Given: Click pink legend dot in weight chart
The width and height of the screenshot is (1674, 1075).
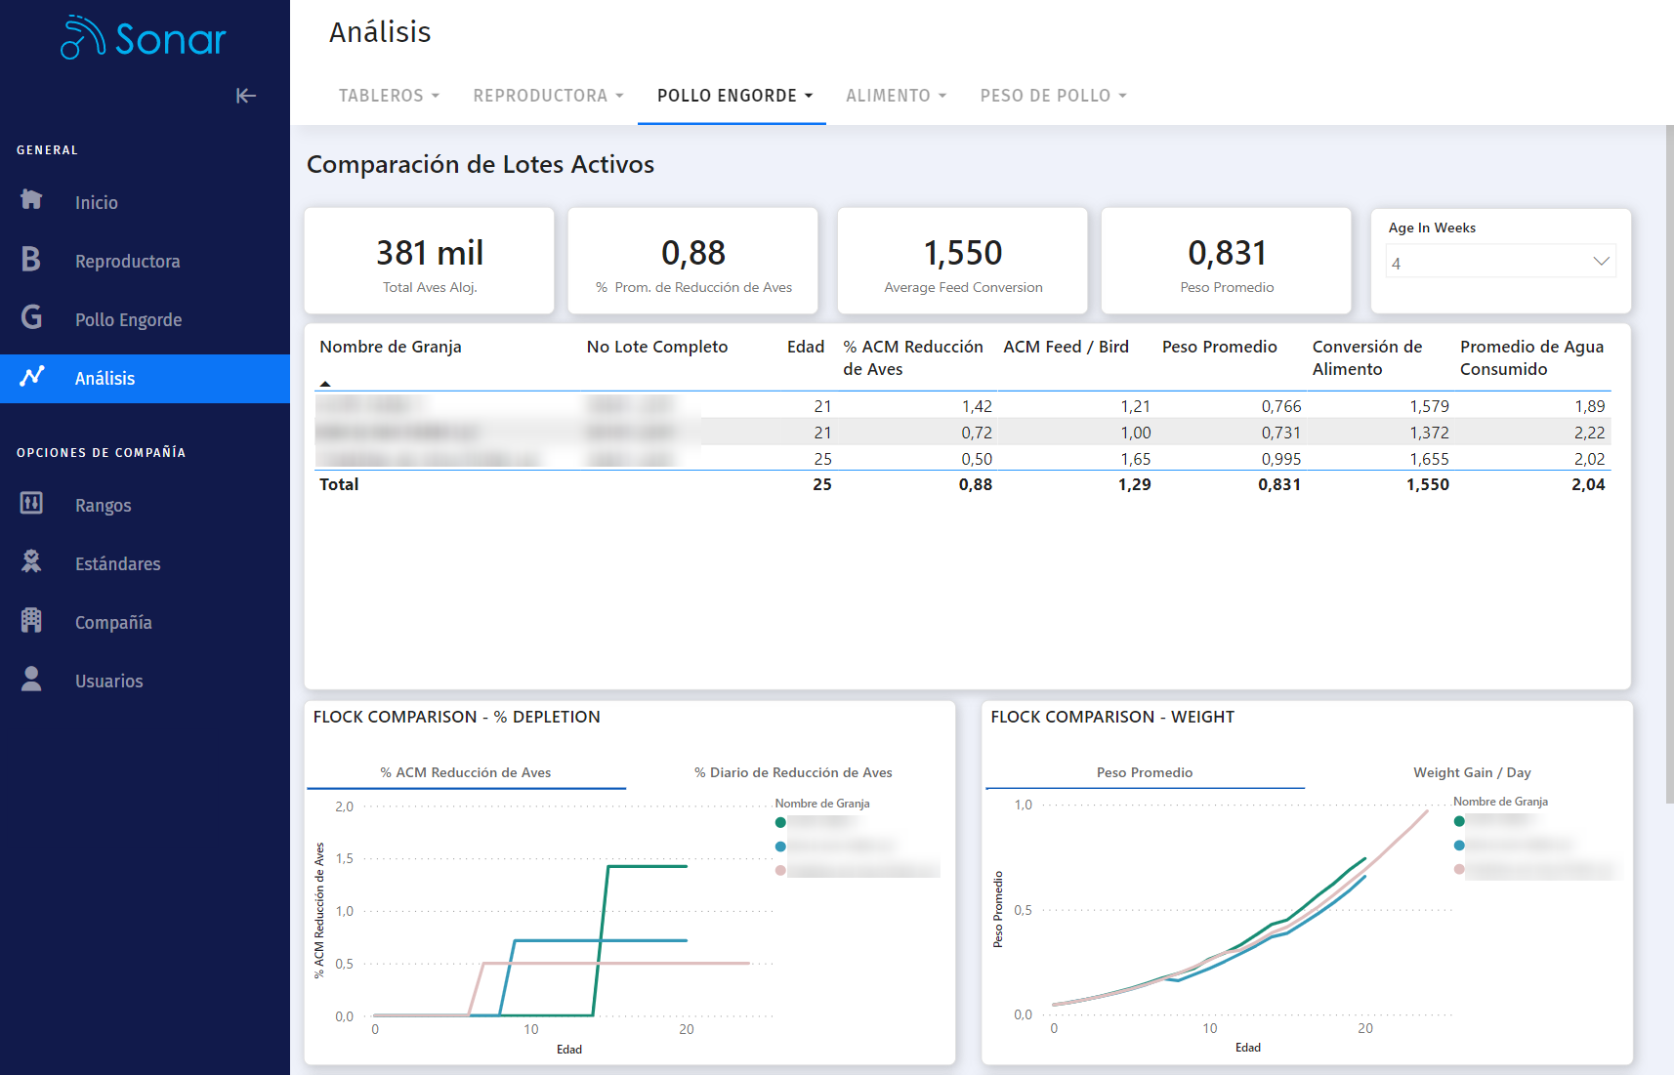Looking at the screenshot, I should click(1459, 869).
